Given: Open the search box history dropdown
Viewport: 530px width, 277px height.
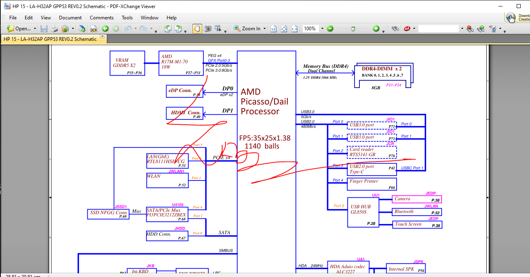Looking at the screenshot, I should point(462,29).
